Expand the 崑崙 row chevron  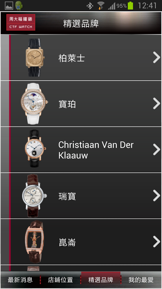(157, 241)
